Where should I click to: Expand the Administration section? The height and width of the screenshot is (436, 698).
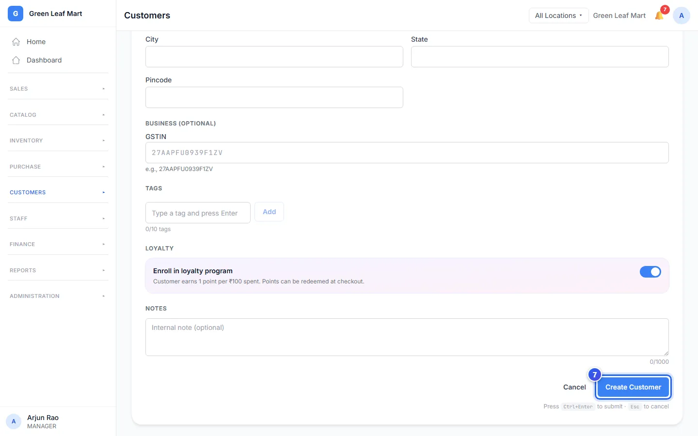tap(58, 296)
